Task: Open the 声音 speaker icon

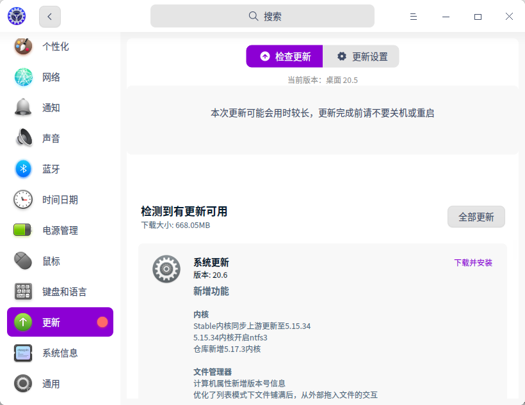Action: point(24,138)
